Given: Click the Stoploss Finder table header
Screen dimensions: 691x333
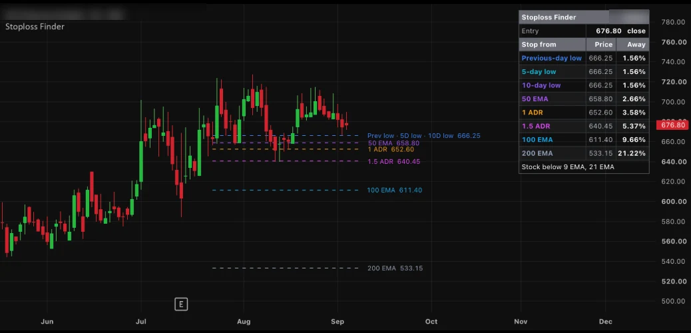Looking at the screenshot, I should tap(584, 17).
